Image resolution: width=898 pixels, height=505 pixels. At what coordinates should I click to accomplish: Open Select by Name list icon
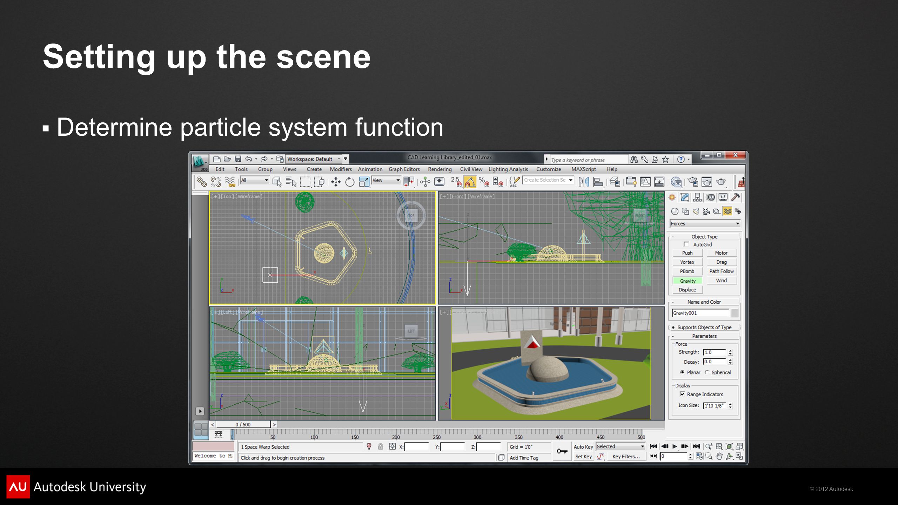(x=291, y=182)
